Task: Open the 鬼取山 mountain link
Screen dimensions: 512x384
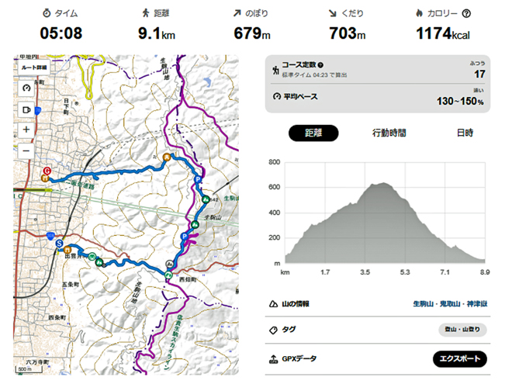Action: point(449,303)
